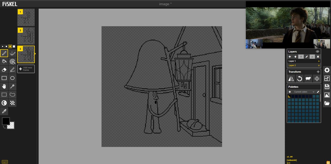Pick first palette swatch with yellow corner

pos(289,96)
